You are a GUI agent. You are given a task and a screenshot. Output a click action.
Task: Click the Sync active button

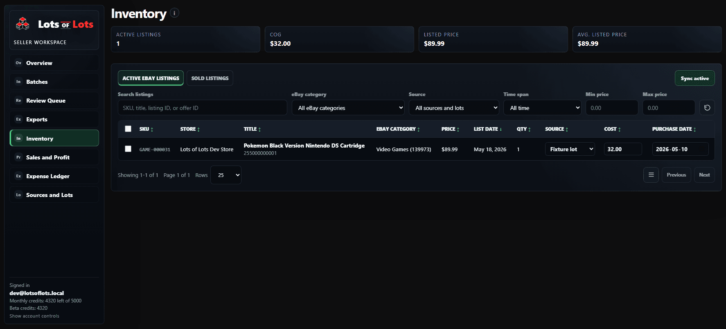pyautogui.click(x=694, y=78)
